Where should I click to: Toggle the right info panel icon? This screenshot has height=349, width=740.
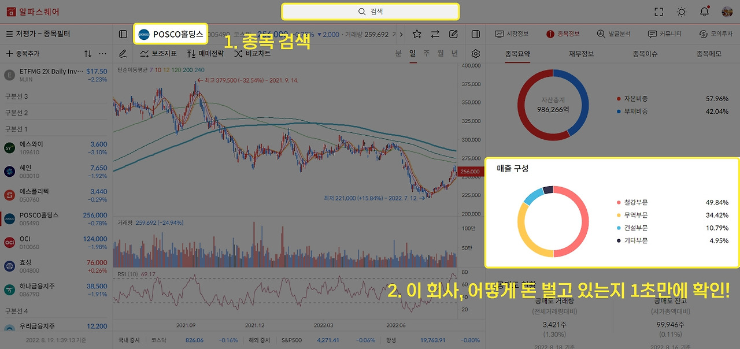point(476,34)
